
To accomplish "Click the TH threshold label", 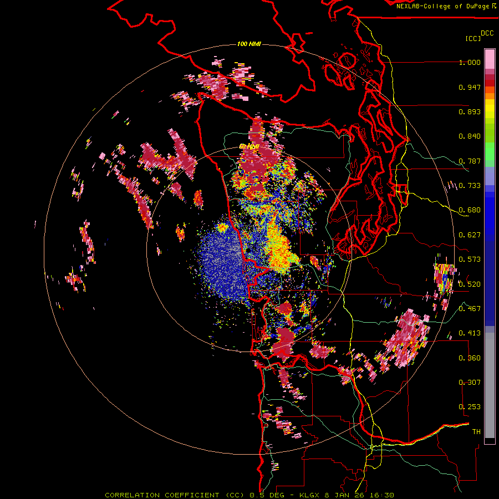I will pyautogui.click(x=476, y=432).
